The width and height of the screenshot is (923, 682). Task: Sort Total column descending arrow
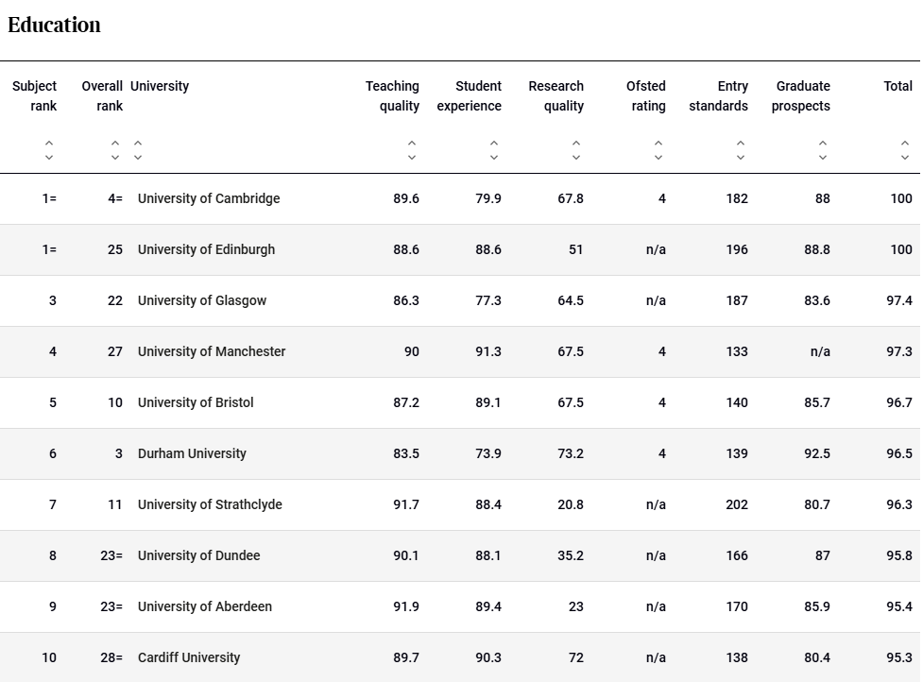pos(905,157)
